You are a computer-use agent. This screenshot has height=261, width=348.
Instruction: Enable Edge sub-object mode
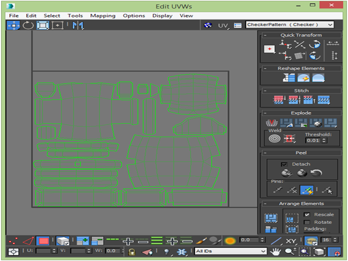point(28,241)
